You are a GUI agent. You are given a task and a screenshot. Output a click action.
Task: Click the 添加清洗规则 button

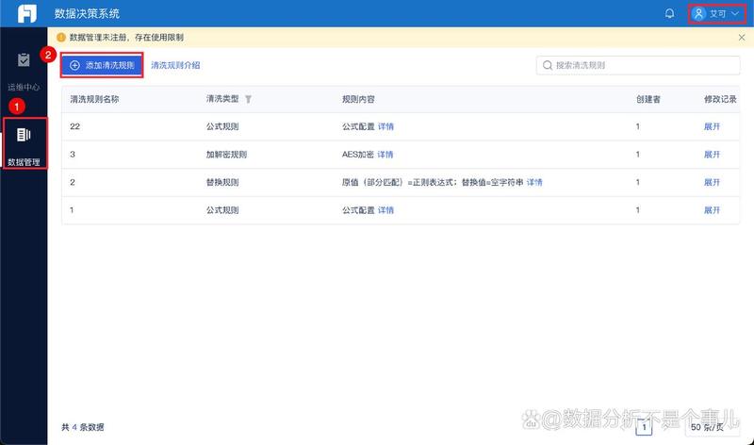tap(102, 65)
